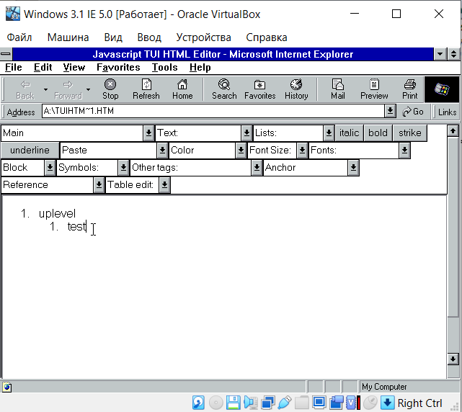462x412 pixels.
Task: Expand the Font Size dropdown
Action: click(302, 151)
